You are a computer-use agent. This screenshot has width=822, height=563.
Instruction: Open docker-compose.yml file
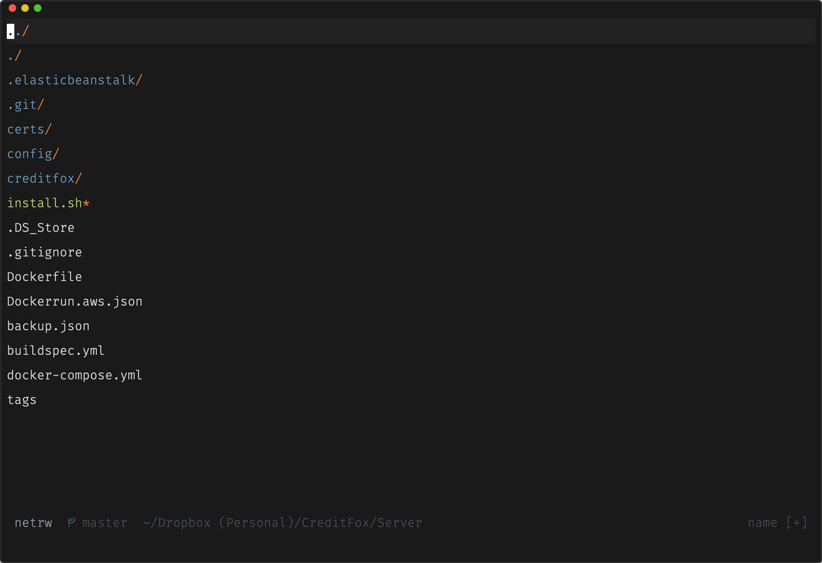point(75,375)
